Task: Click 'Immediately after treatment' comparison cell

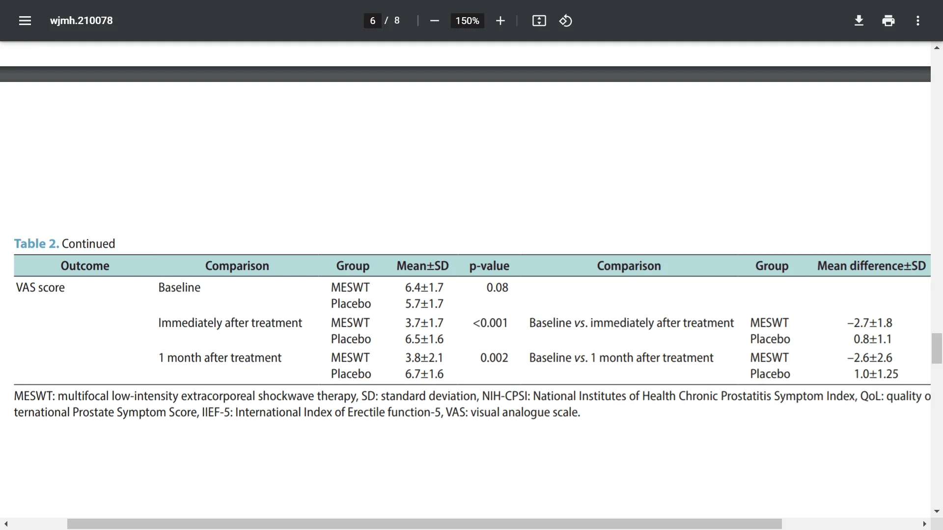Action: click(230, 322)
